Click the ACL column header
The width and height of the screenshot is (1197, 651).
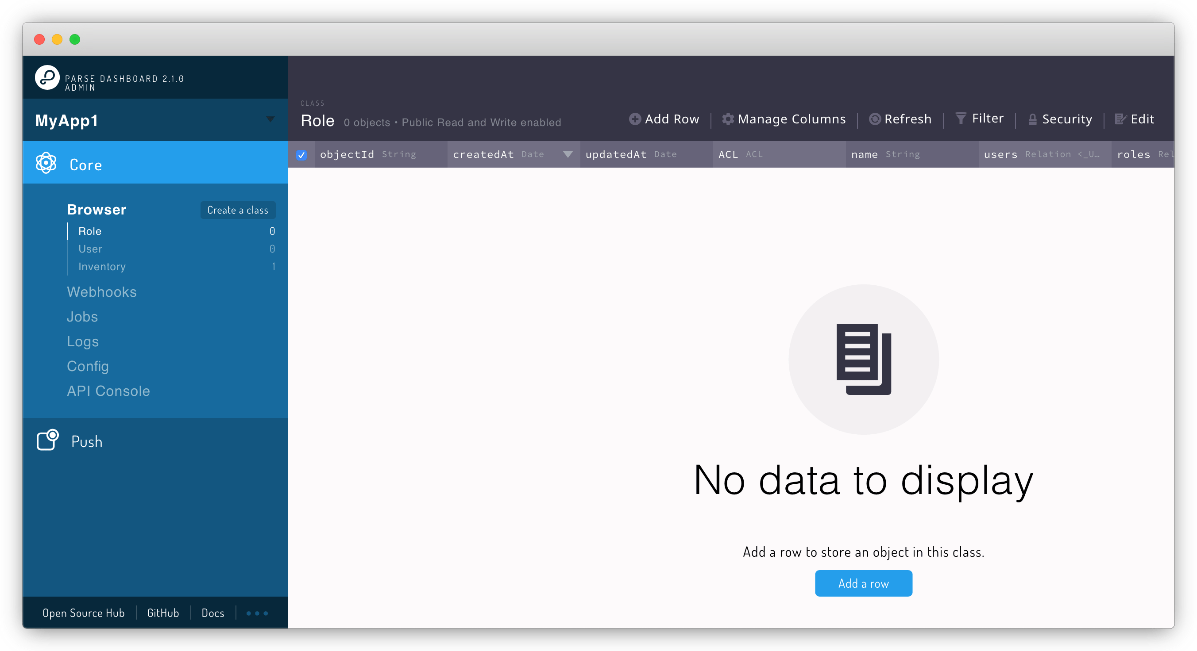coord(779,154)
